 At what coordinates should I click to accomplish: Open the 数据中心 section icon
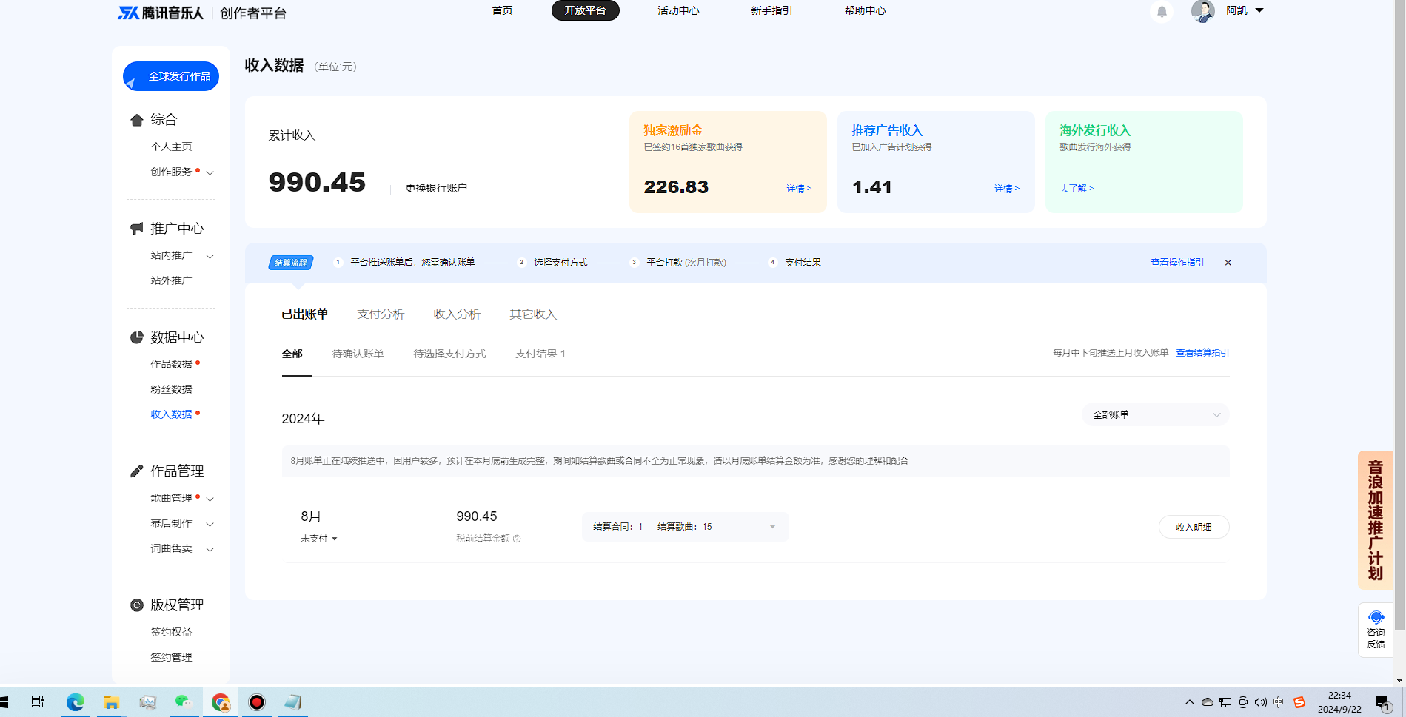pyautogui.click(x=136, y=337)
